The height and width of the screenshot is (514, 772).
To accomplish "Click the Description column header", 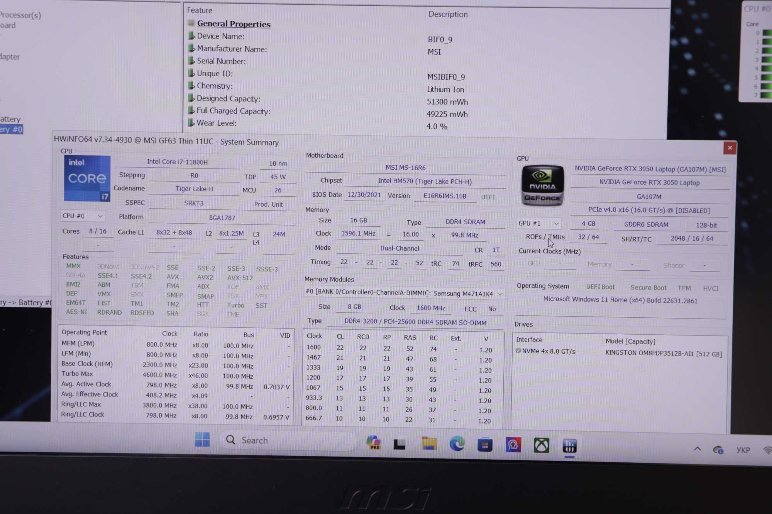I will [x=448, y=14].
